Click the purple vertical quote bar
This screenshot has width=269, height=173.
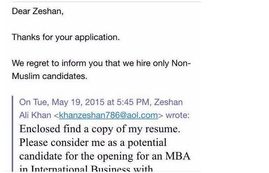click(x=13, y=133)
